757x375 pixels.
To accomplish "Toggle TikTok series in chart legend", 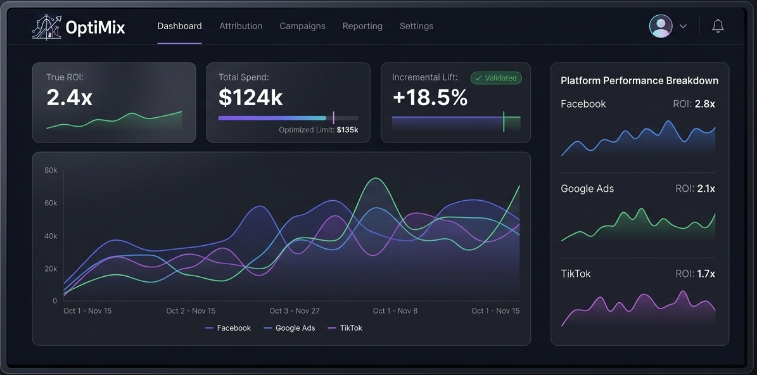I will tap(345, 328).
